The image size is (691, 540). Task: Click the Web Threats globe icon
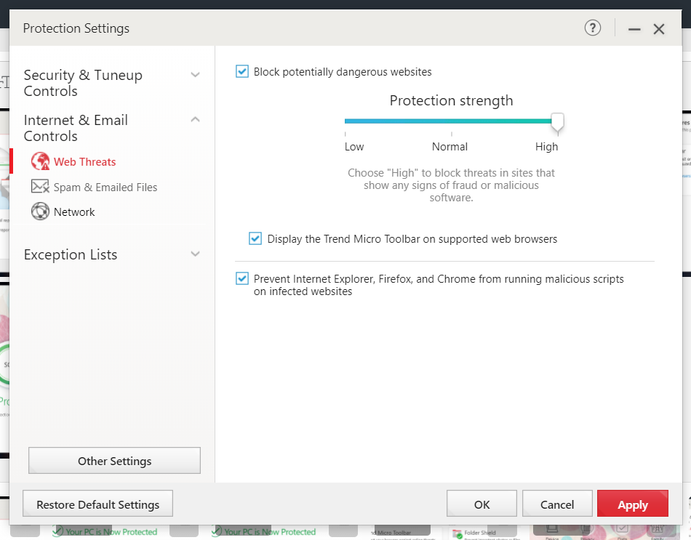coord(40,161)
